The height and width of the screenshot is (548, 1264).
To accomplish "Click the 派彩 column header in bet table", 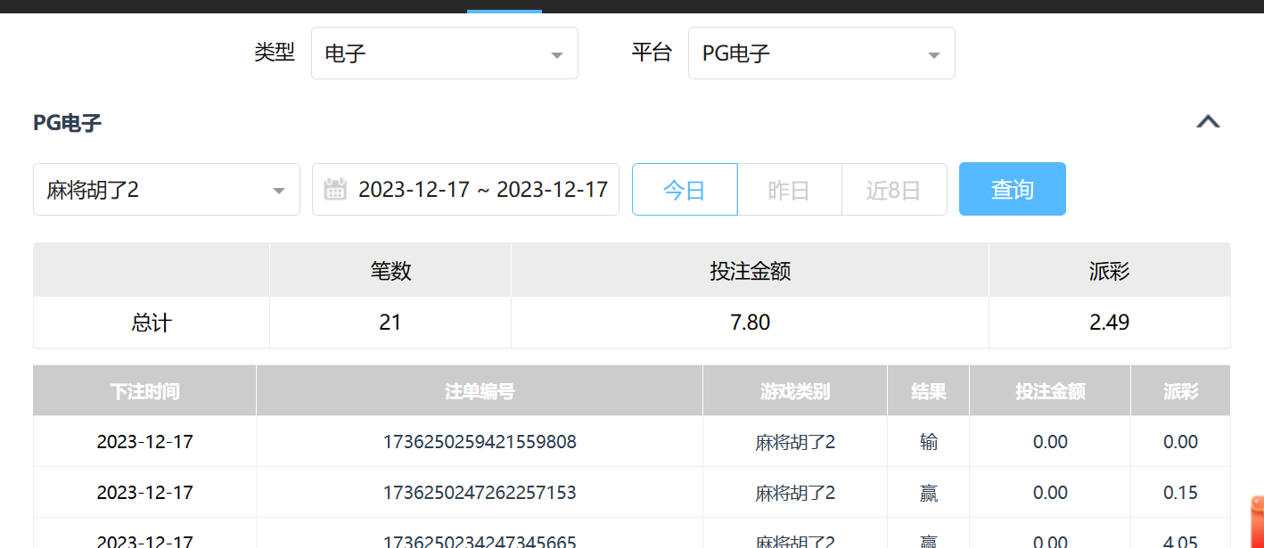I will pos(1180,391).
